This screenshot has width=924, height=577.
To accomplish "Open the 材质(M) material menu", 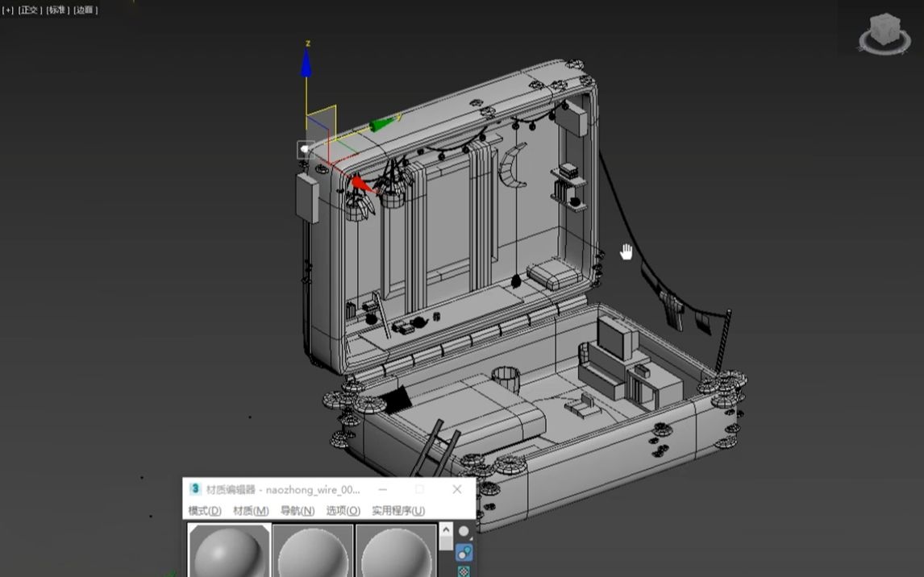I will (254, 510).
